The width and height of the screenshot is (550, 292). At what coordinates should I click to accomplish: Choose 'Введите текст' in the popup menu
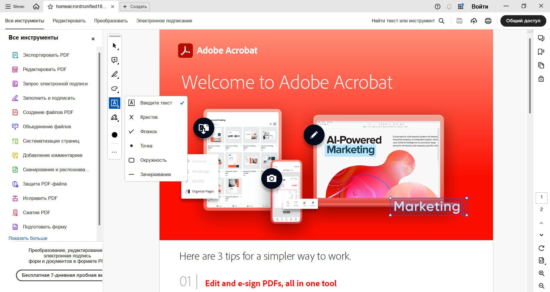pos(156,103)
